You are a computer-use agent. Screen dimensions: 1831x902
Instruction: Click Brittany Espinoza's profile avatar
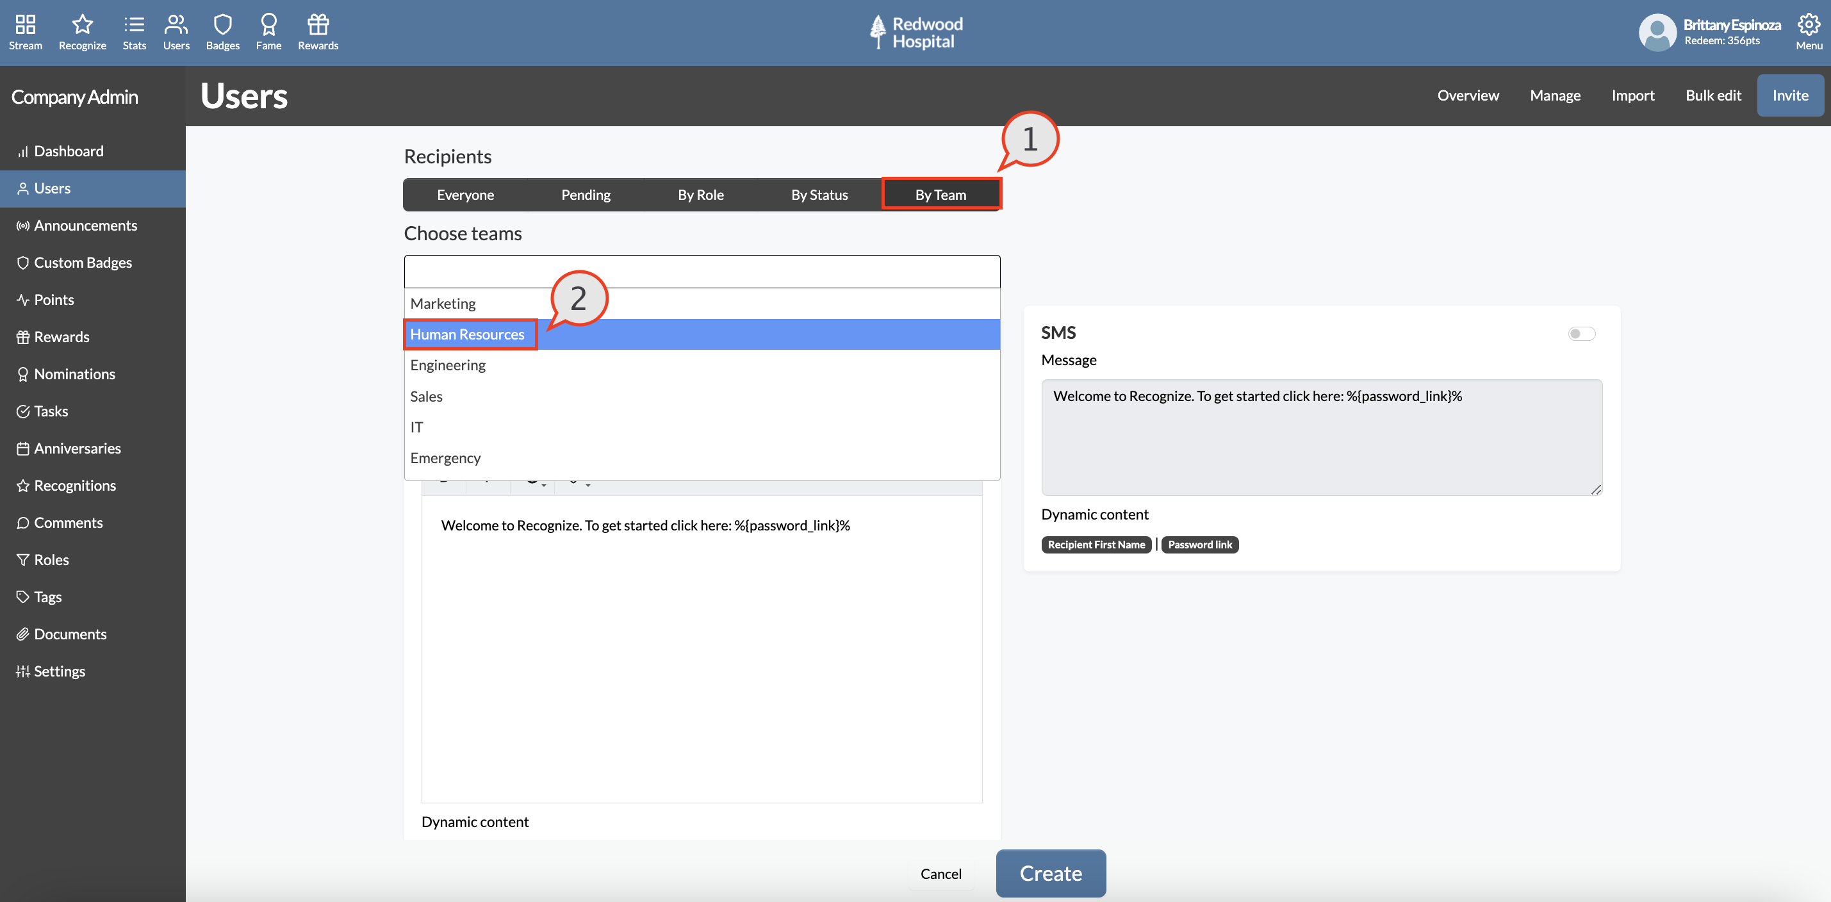tap(1657, 32)
